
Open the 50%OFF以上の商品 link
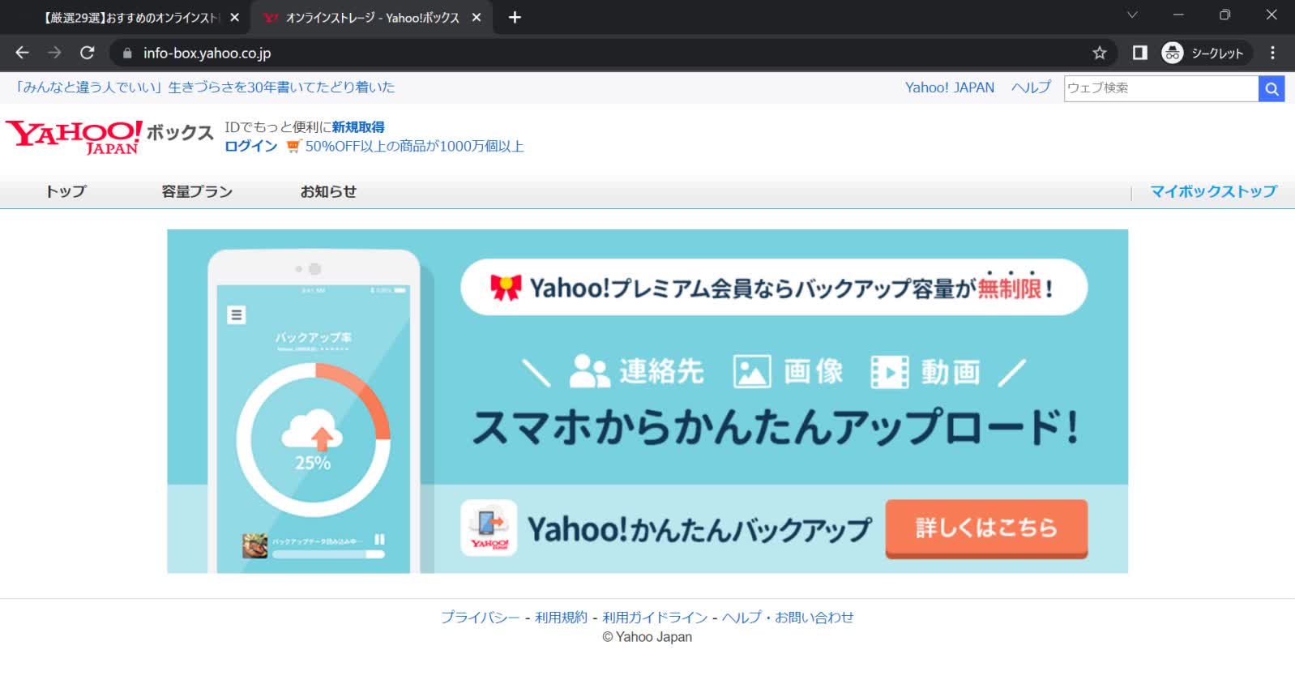[414, 147]
